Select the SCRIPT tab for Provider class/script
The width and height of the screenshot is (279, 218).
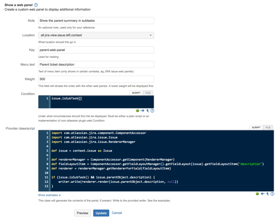point(256,127)
